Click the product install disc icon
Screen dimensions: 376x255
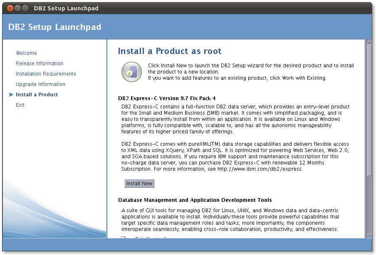pos(131,72)
